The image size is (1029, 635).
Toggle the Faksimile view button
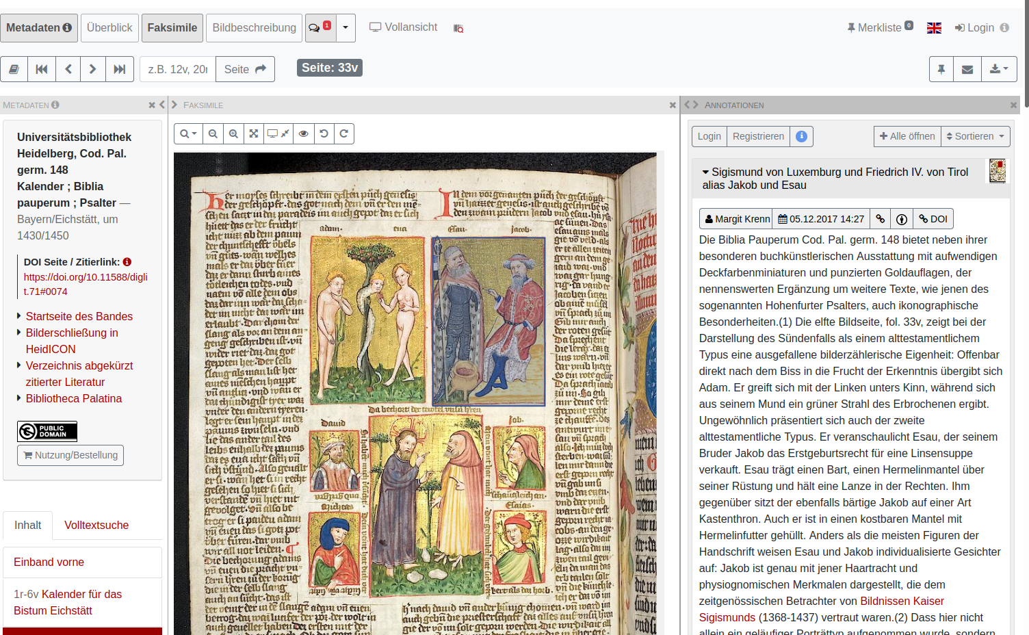(172, 28)
